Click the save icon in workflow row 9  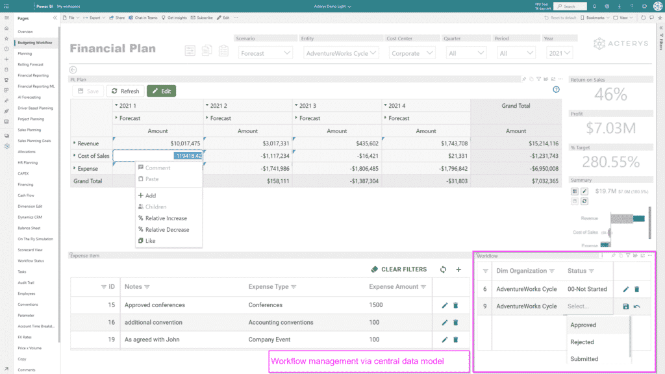click(625, 306)
